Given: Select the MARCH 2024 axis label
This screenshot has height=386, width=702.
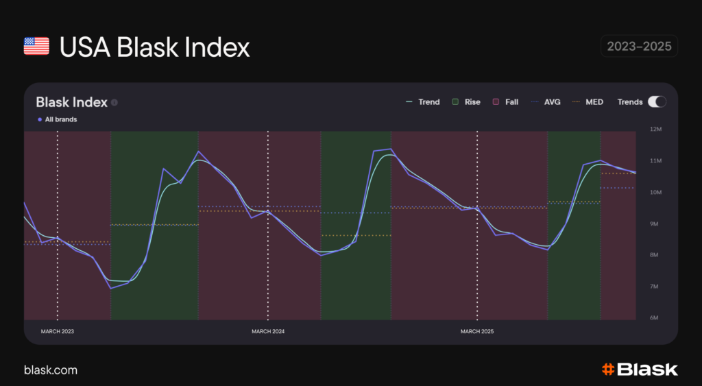Looking at the screenshot, I should click(268, 331).
